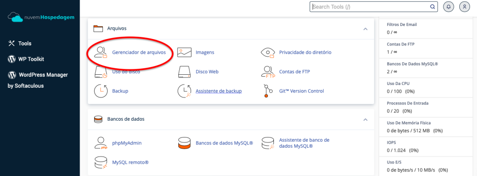The width and height of the screenshot is (477, 176).
Task: Click the Processos De Entrada statistic label
Action: (x=408, y=103)
